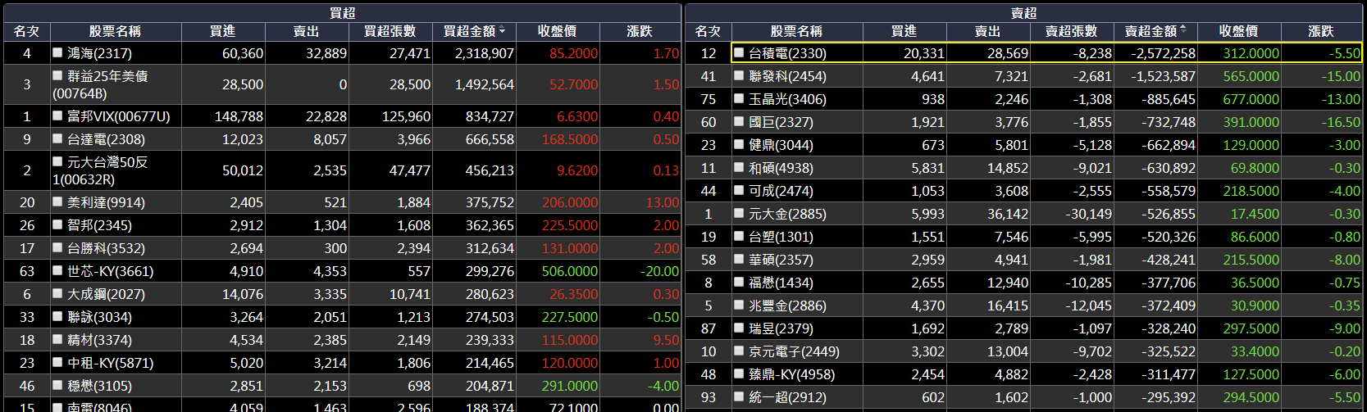This screenshot has width=1367, height=412.
Task: Select the 賣超 panel title
Action: tap(1023, 12)
